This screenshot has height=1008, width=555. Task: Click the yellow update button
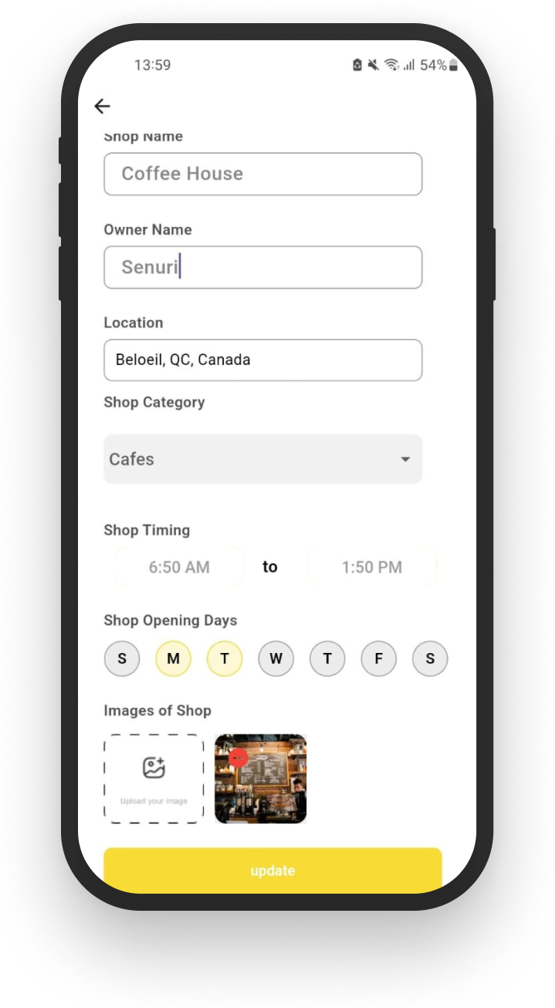(x=272, y=871)
